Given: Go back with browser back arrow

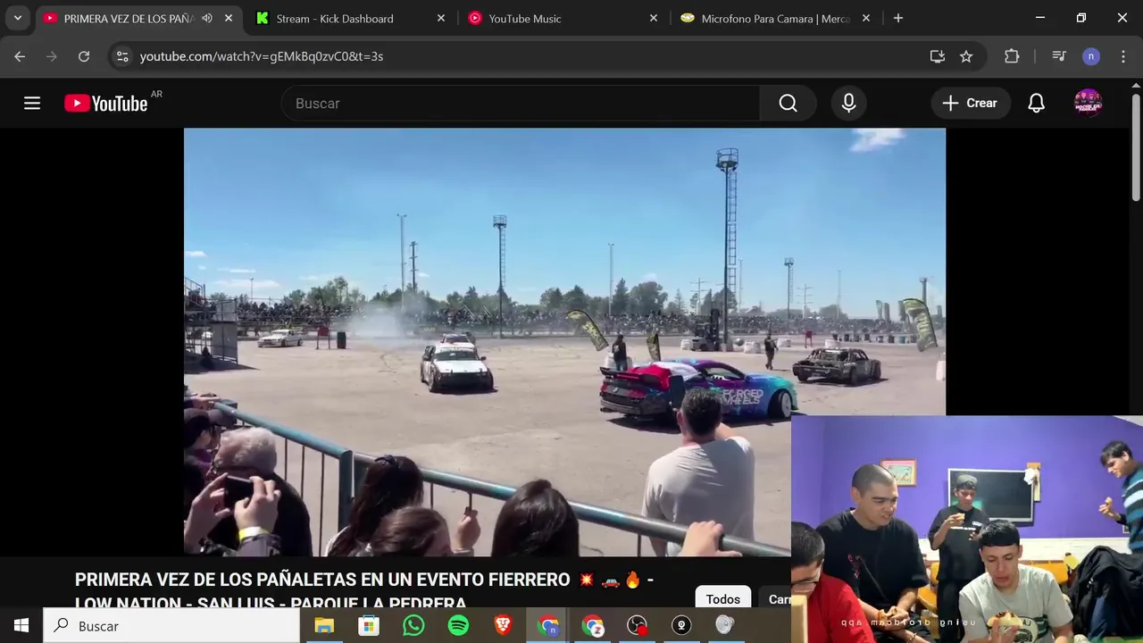Looking at the screenshot, I should (20, 56).
